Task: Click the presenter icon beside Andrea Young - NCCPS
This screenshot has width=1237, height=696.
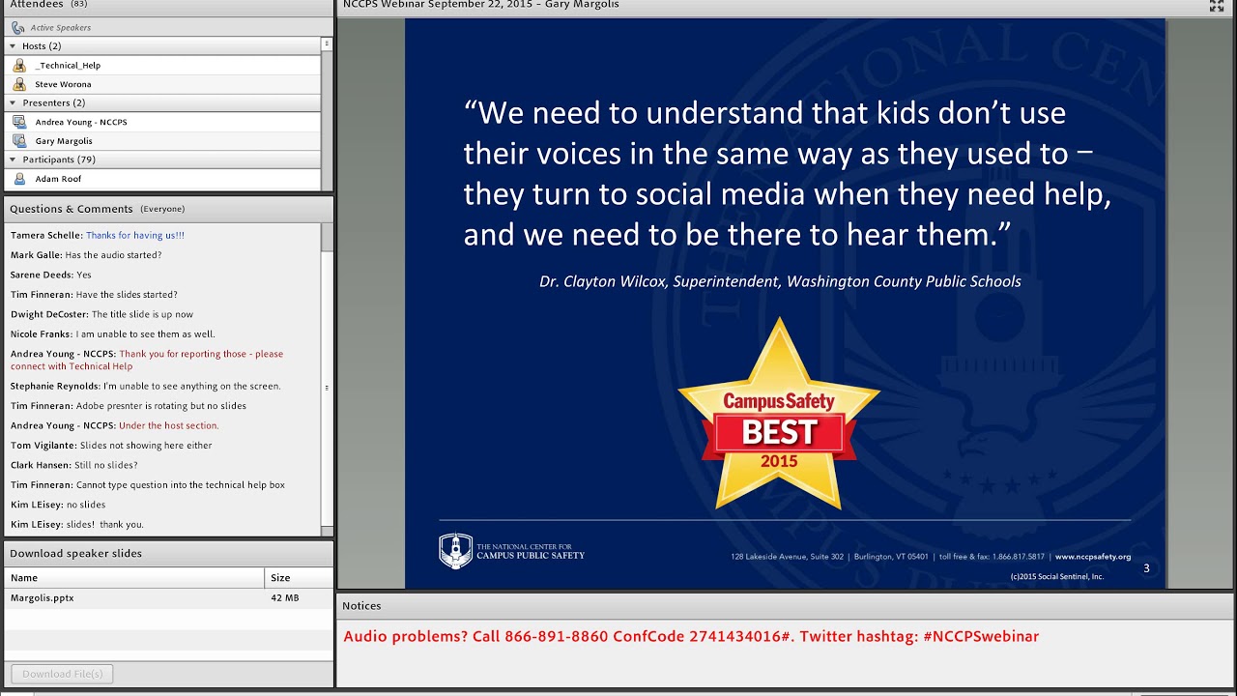Action: [x=19, y=122]
